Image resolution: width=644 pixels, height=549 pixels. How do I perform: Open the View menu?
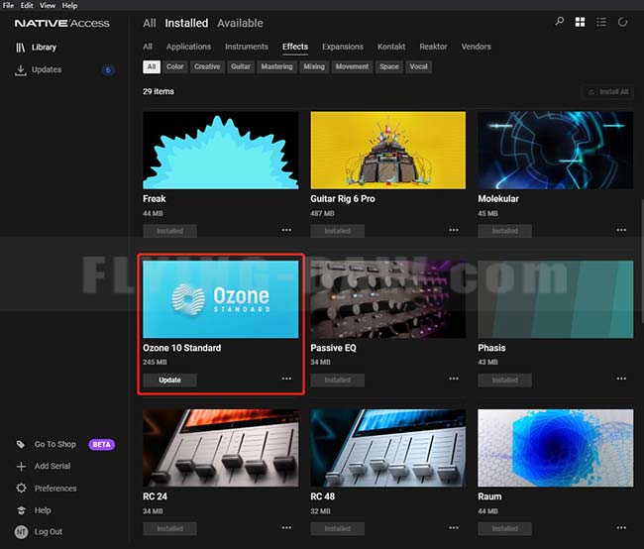[48, 5]
